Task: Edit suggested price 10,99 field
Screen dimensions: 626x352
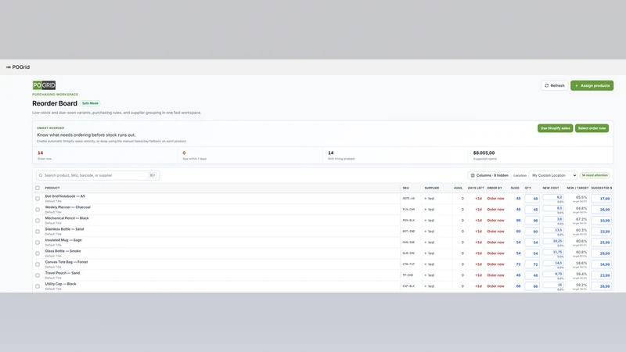Action: 601,221
